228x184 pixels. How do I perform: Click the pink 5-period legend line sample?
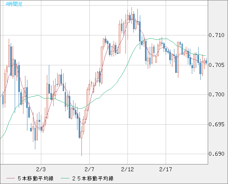[10, 178]
